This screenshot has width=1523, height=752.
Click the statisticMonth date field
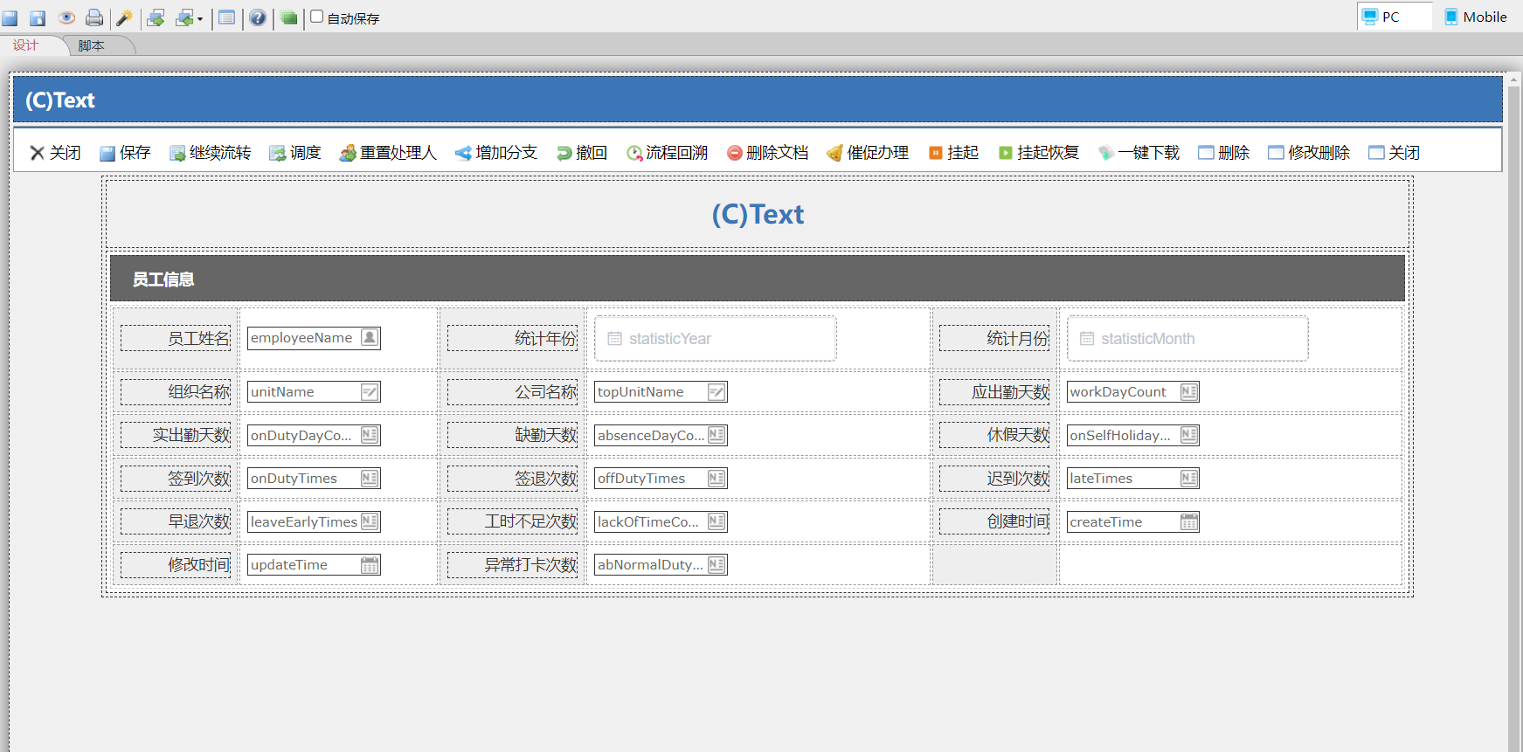[1187, 339]
